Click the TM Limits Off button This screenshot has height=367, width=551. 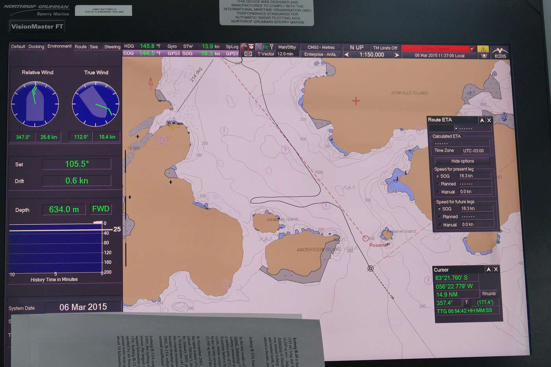click(x=385, y=48)
